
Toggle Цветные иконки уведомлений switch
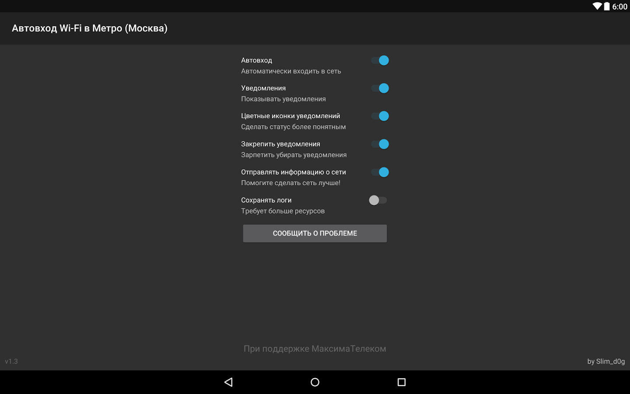coord(380,116)
